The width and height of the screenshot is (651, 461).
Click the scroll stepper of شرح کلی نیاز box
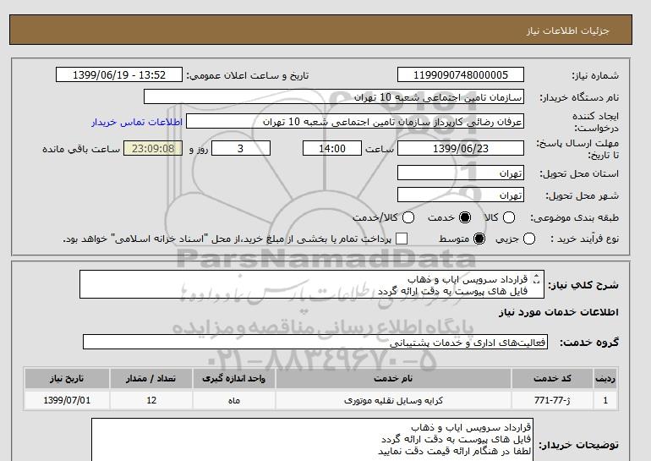tap(536, 278)
